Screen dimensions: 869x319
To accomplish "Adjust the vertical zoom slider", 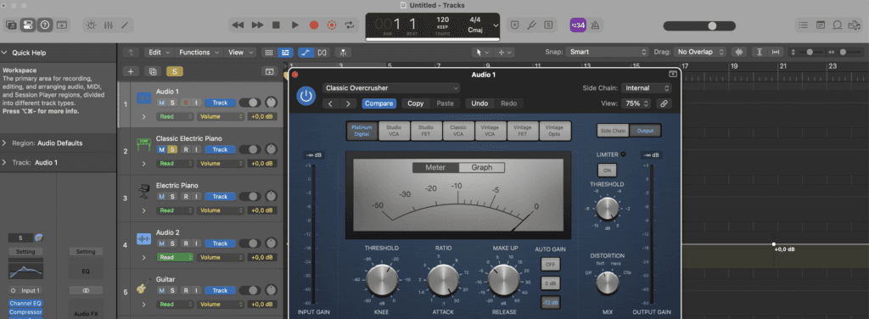I will (x=809, y=52).
